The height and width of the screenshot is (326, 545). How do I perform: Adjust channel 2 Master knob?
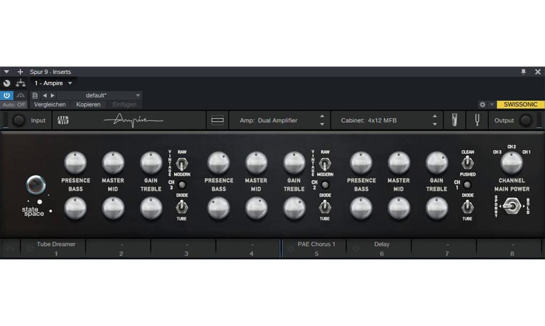pos(257,162)
